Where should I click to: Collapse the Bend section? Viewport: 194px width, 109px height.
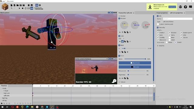(x=119, y=45)
